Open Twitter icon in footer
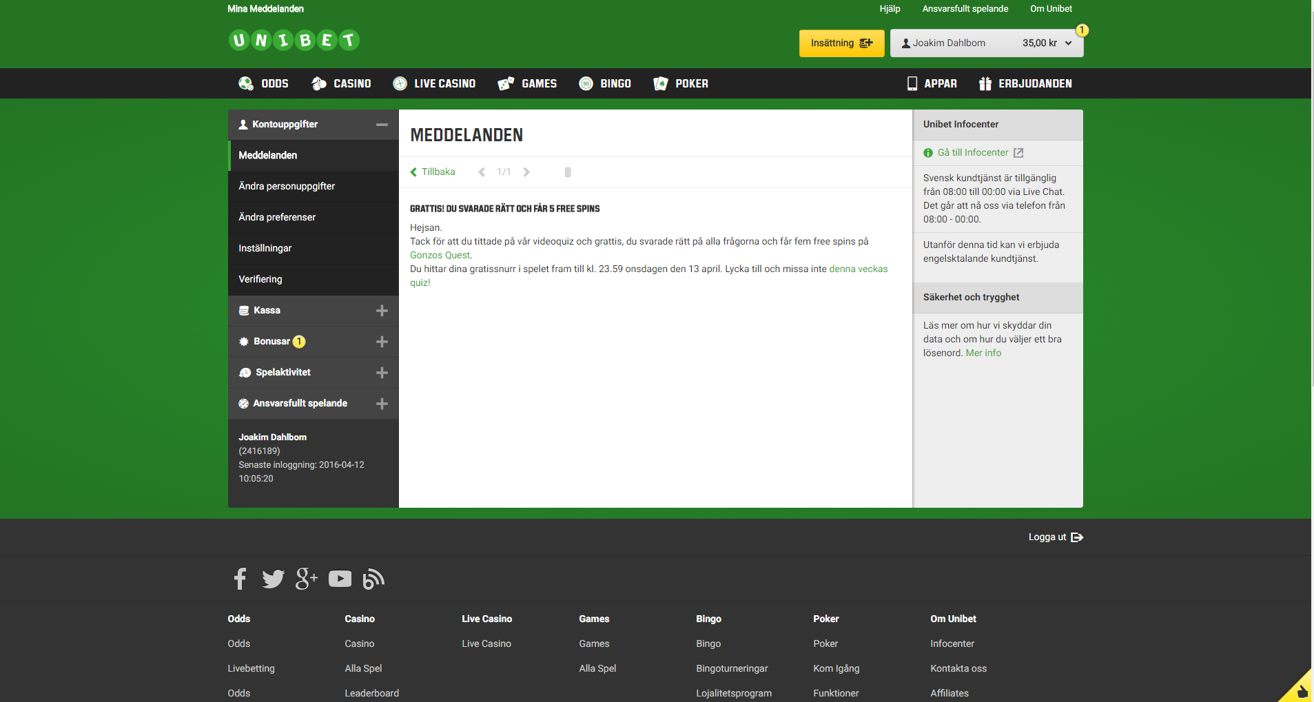The width and height of the screenshot is (1314, 702). coord(273,579)
